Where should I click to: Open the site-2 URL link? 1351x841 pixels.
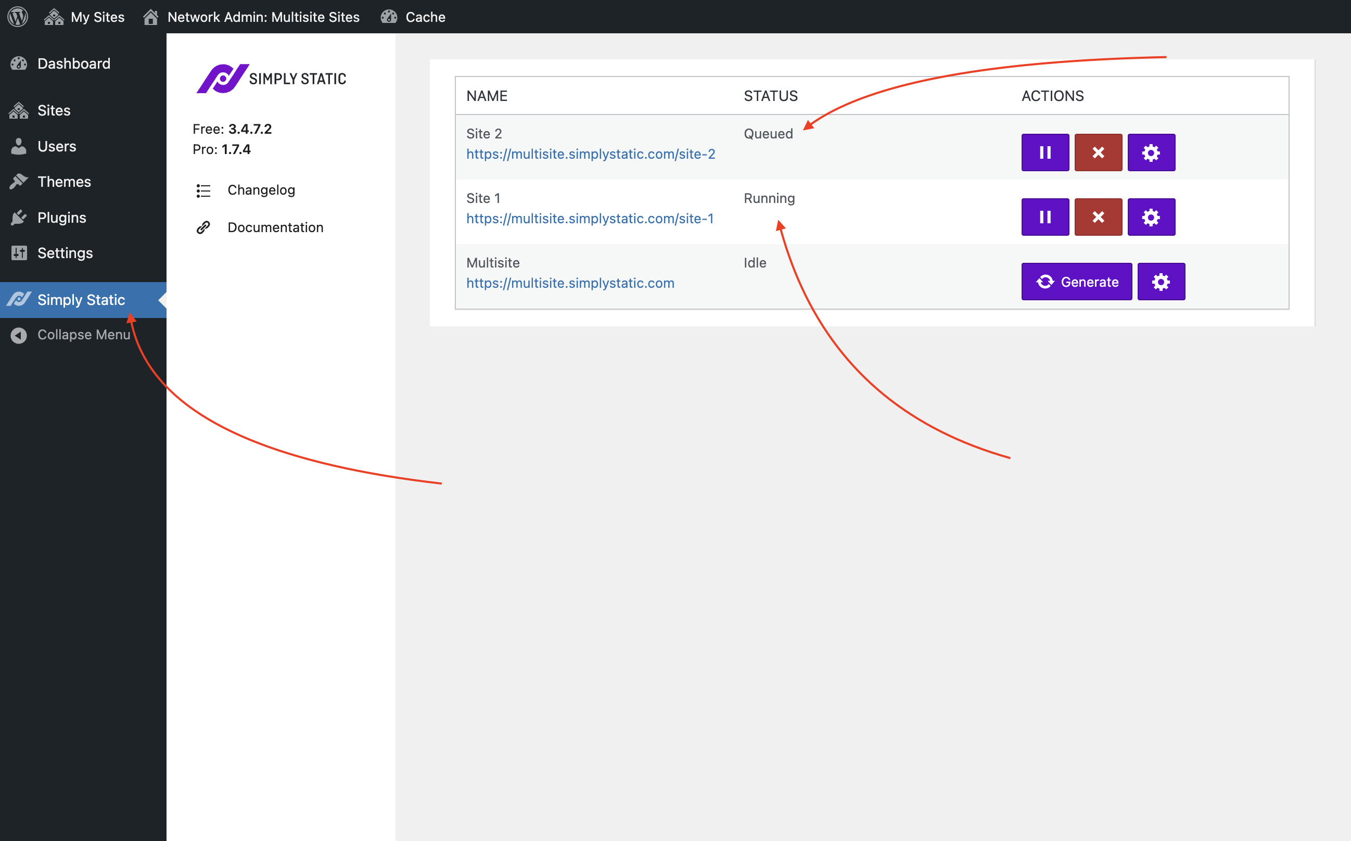point(590,154)
